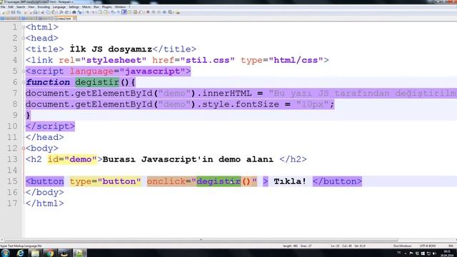This screenshot has height=257, width=457.
Task: Click the 'UTF-8-BOM' encoding in the status bar
Action: pos(427,246)
